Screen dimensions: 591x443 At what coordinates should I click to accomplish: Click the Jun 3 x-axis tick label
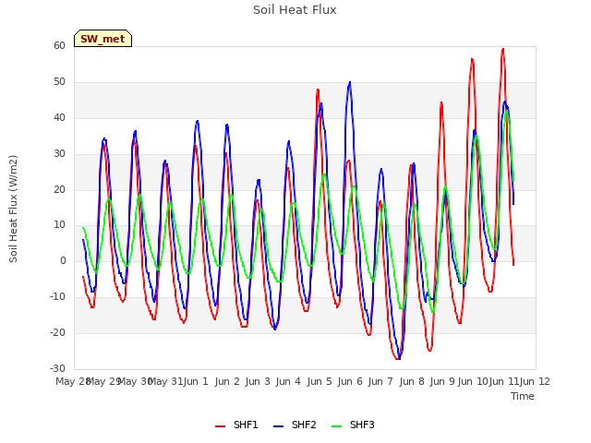[x=258, y=381]
